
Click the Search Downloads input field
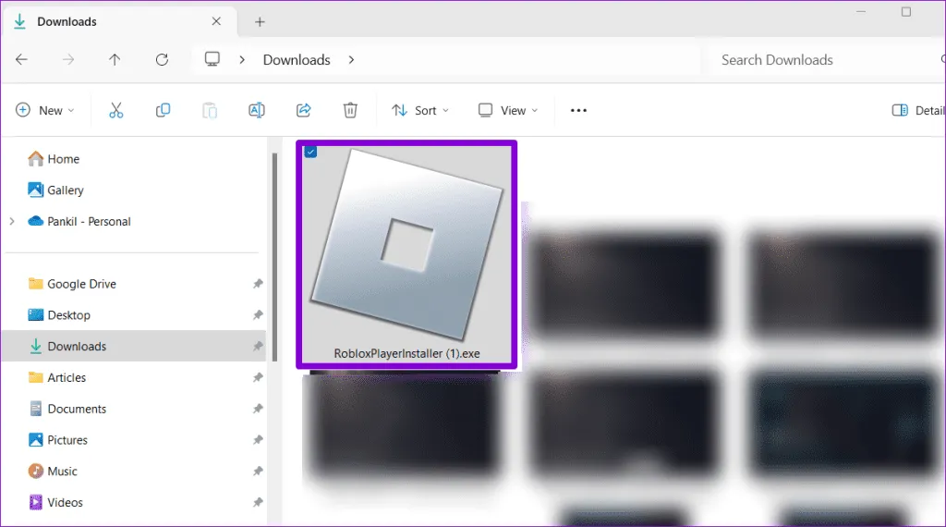pyautogui.click(x=813, y=60)
